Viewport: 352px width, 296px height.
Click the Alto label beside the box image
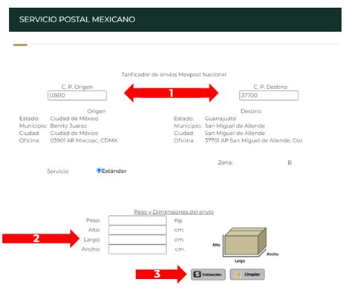tap(216, 245)
